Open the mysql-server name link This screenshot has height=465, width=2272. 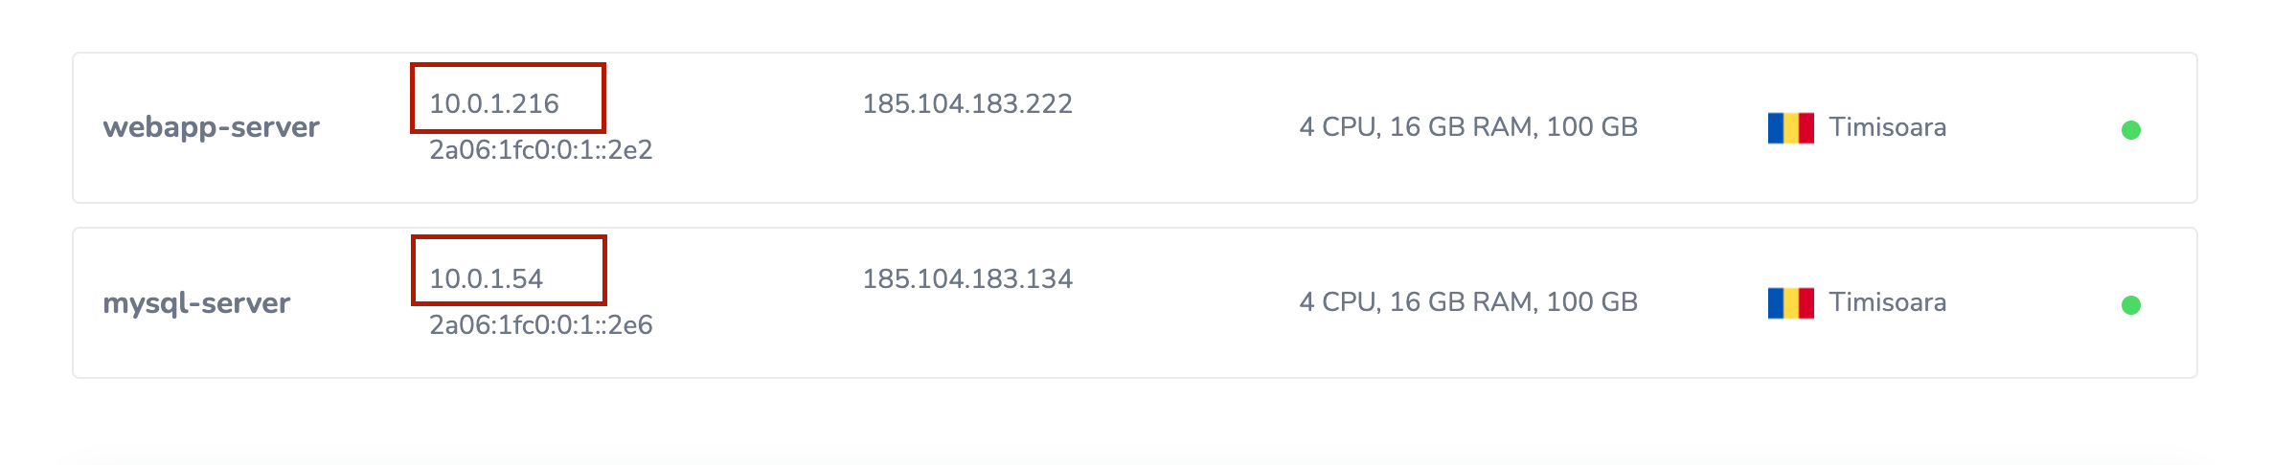pyautogui.click(x=196, y=303)
